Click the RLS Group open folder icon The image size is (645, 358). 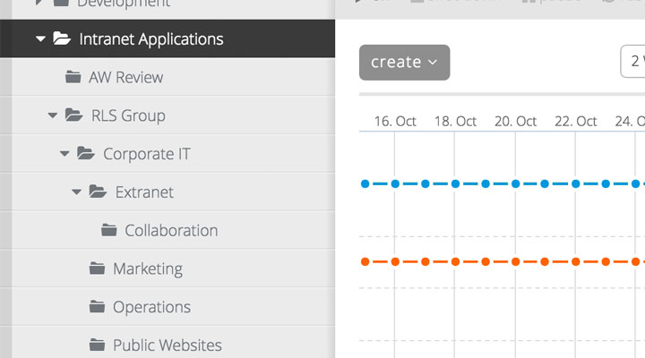74,115
